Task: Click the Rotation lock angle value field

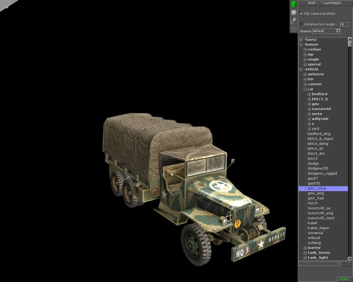Action: (344, 23)
